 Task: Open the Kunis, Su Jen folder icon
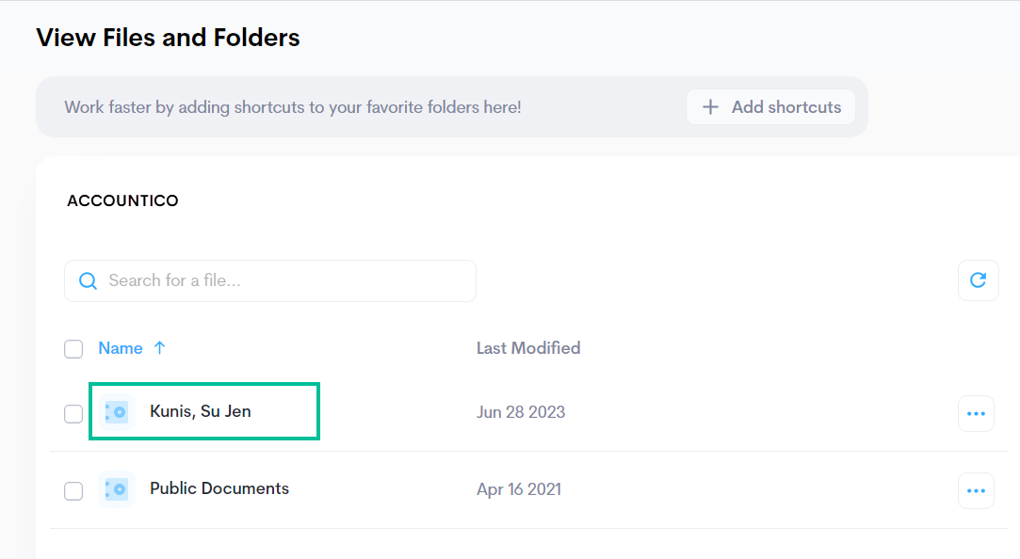click(117, 412)
